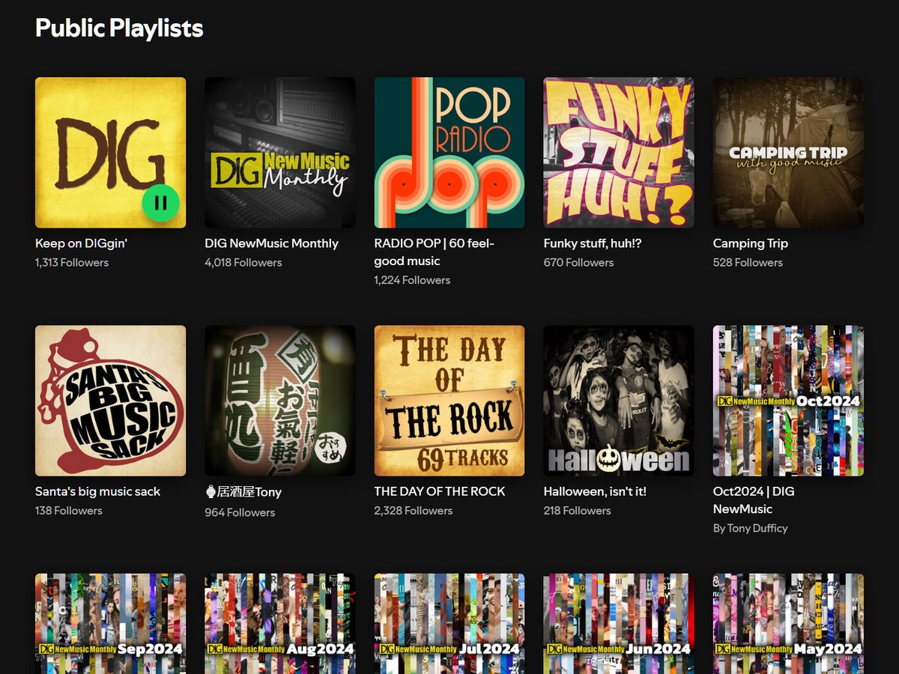Open the Funky Stuff Huh cover thumbnail
Screen dimensions: 899x674
click(x=619, y=153)
